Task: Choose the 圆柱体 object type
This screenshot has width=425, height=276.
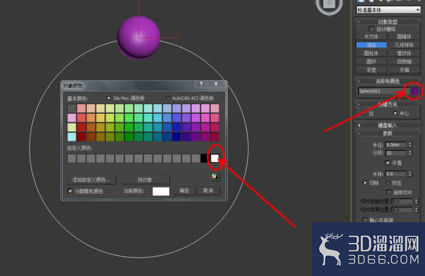Action: [371, 53]
